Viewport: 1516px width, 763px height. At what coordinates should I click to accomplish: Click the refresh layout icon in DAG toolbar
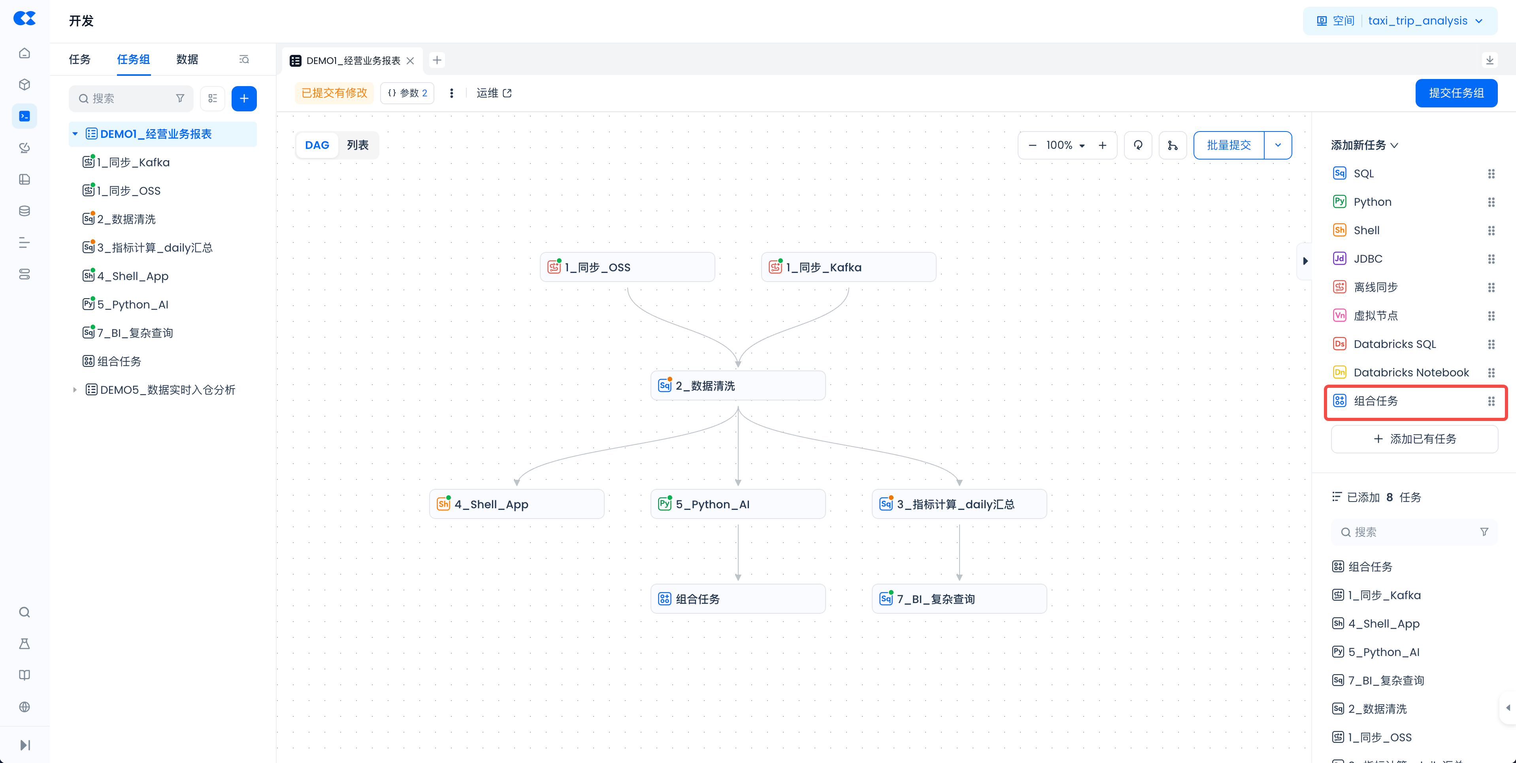pos(1137,145)
